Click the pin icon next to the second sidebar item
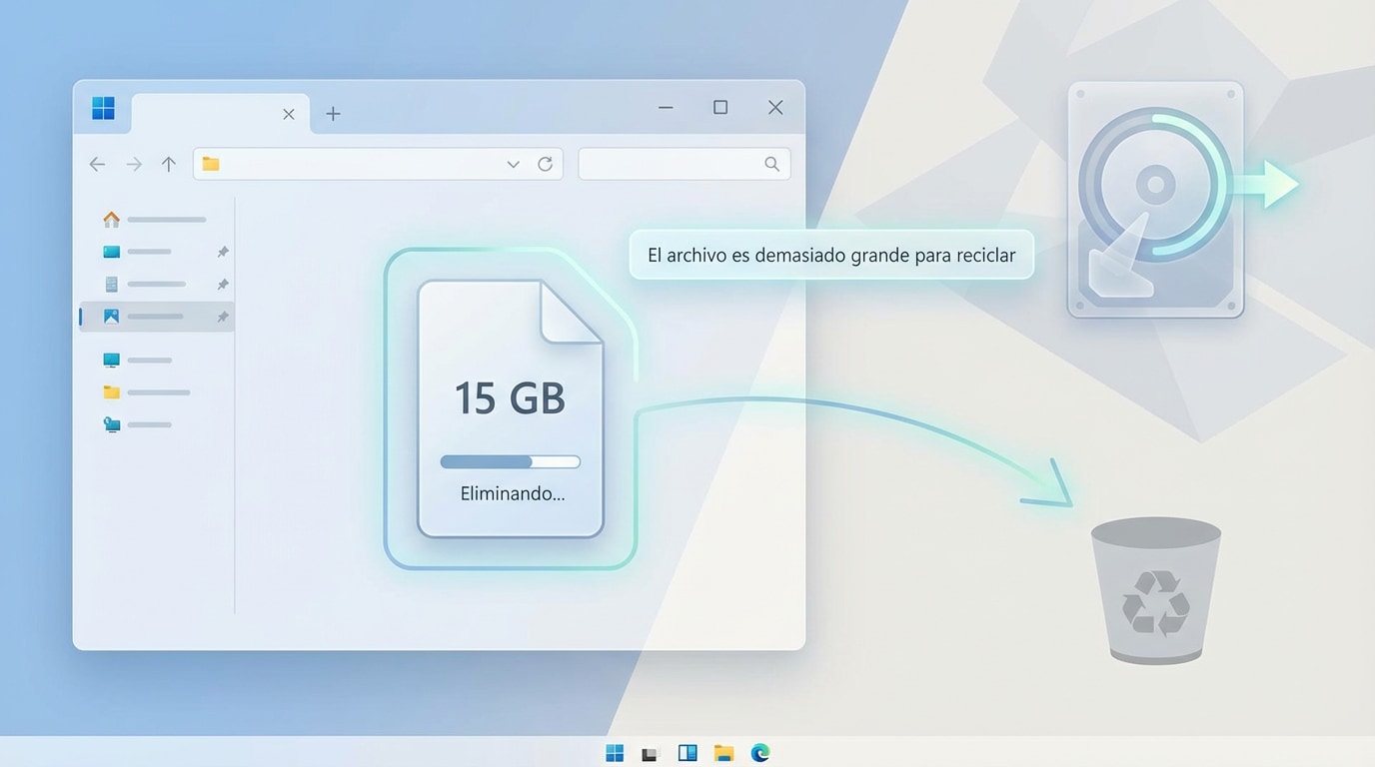This screenshot has width=1375, height=767. (223, 251)
